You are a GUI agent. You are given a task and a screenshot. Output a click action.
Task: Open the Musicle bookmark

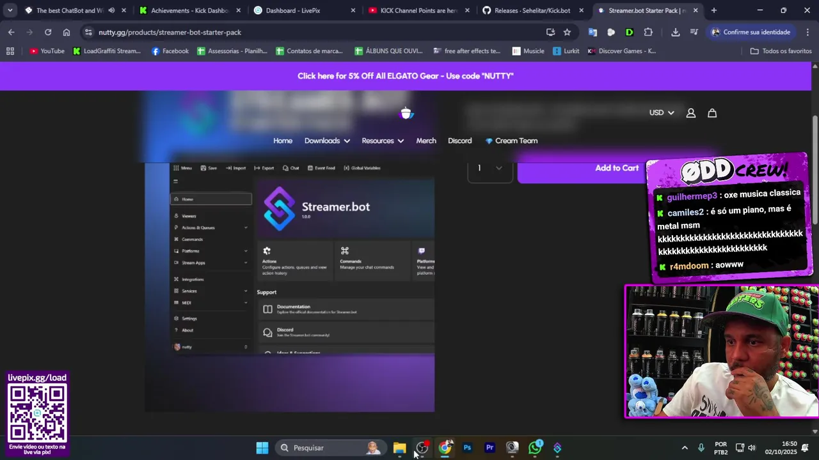(x=529, y=51)
